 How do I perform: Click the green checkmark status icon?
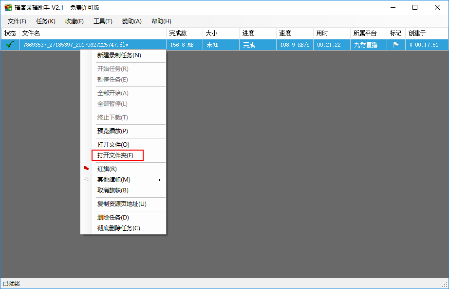pos(9,45)
